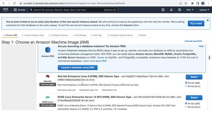The image size is (212, 119).
Task: Choose 64-bit (Arm) for Red Hat
Action: [186, 86]
